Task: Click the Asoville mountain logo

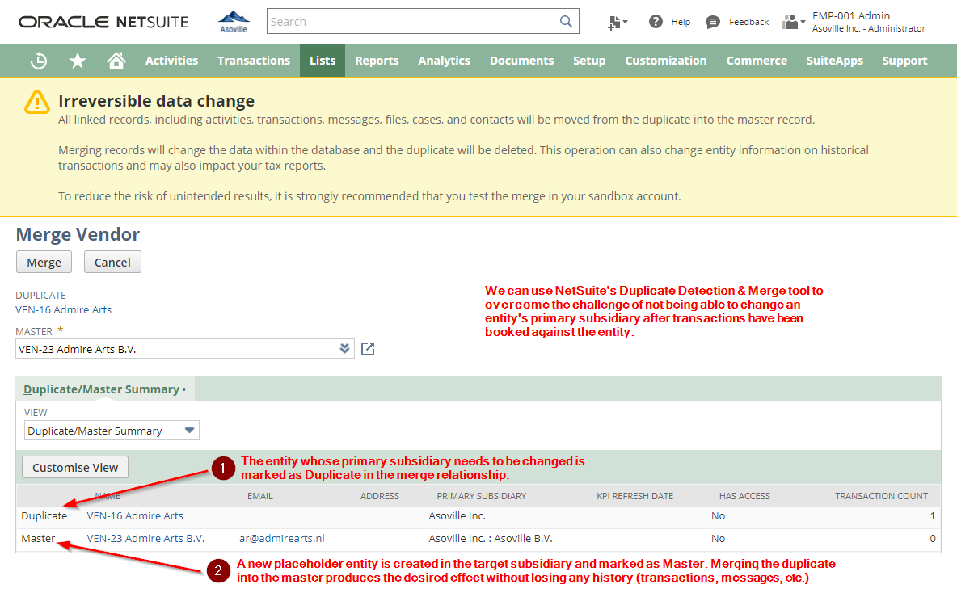Action: pyautogui.click(x=234, y=21)
